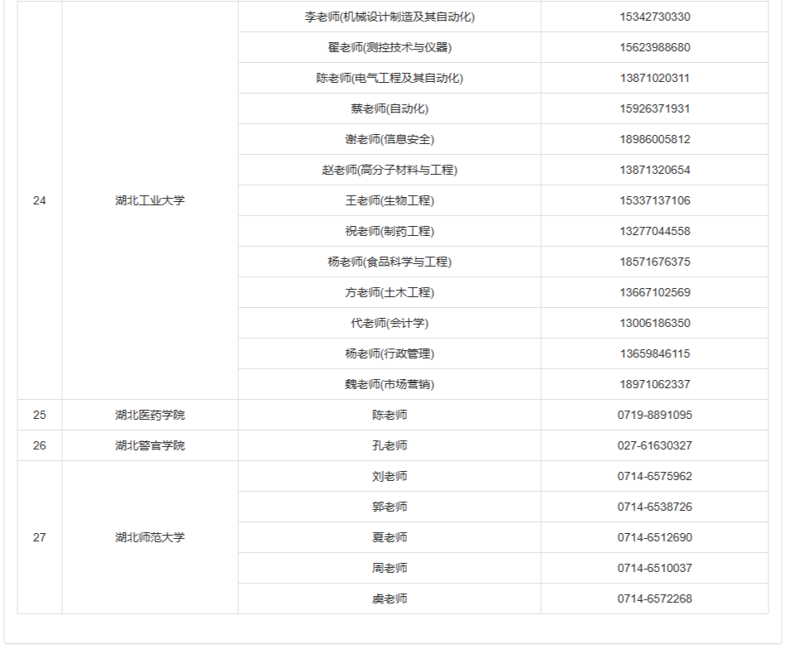Viewport: 785px width, 649px height.
Task: Select phone number 18571676375
Action: tap(655, 262)
